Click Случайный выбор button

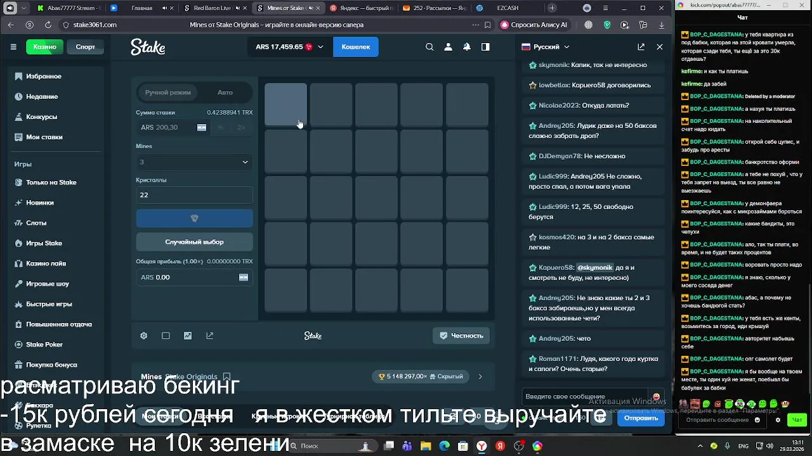(x=194, y=242)
